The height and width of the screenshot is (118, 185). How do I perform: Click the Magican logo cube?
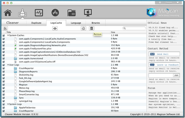(152, 12)
